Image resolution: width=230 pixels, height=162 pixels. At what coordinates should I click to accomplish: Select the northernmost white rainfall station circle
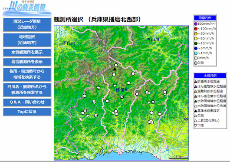click(116, 65)
